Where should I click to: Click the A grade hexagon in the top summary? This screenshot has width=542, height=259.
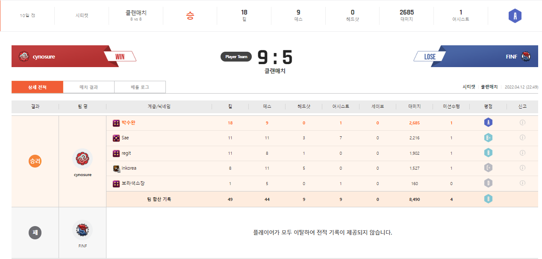pyautogui.click(x=515, y=16)
